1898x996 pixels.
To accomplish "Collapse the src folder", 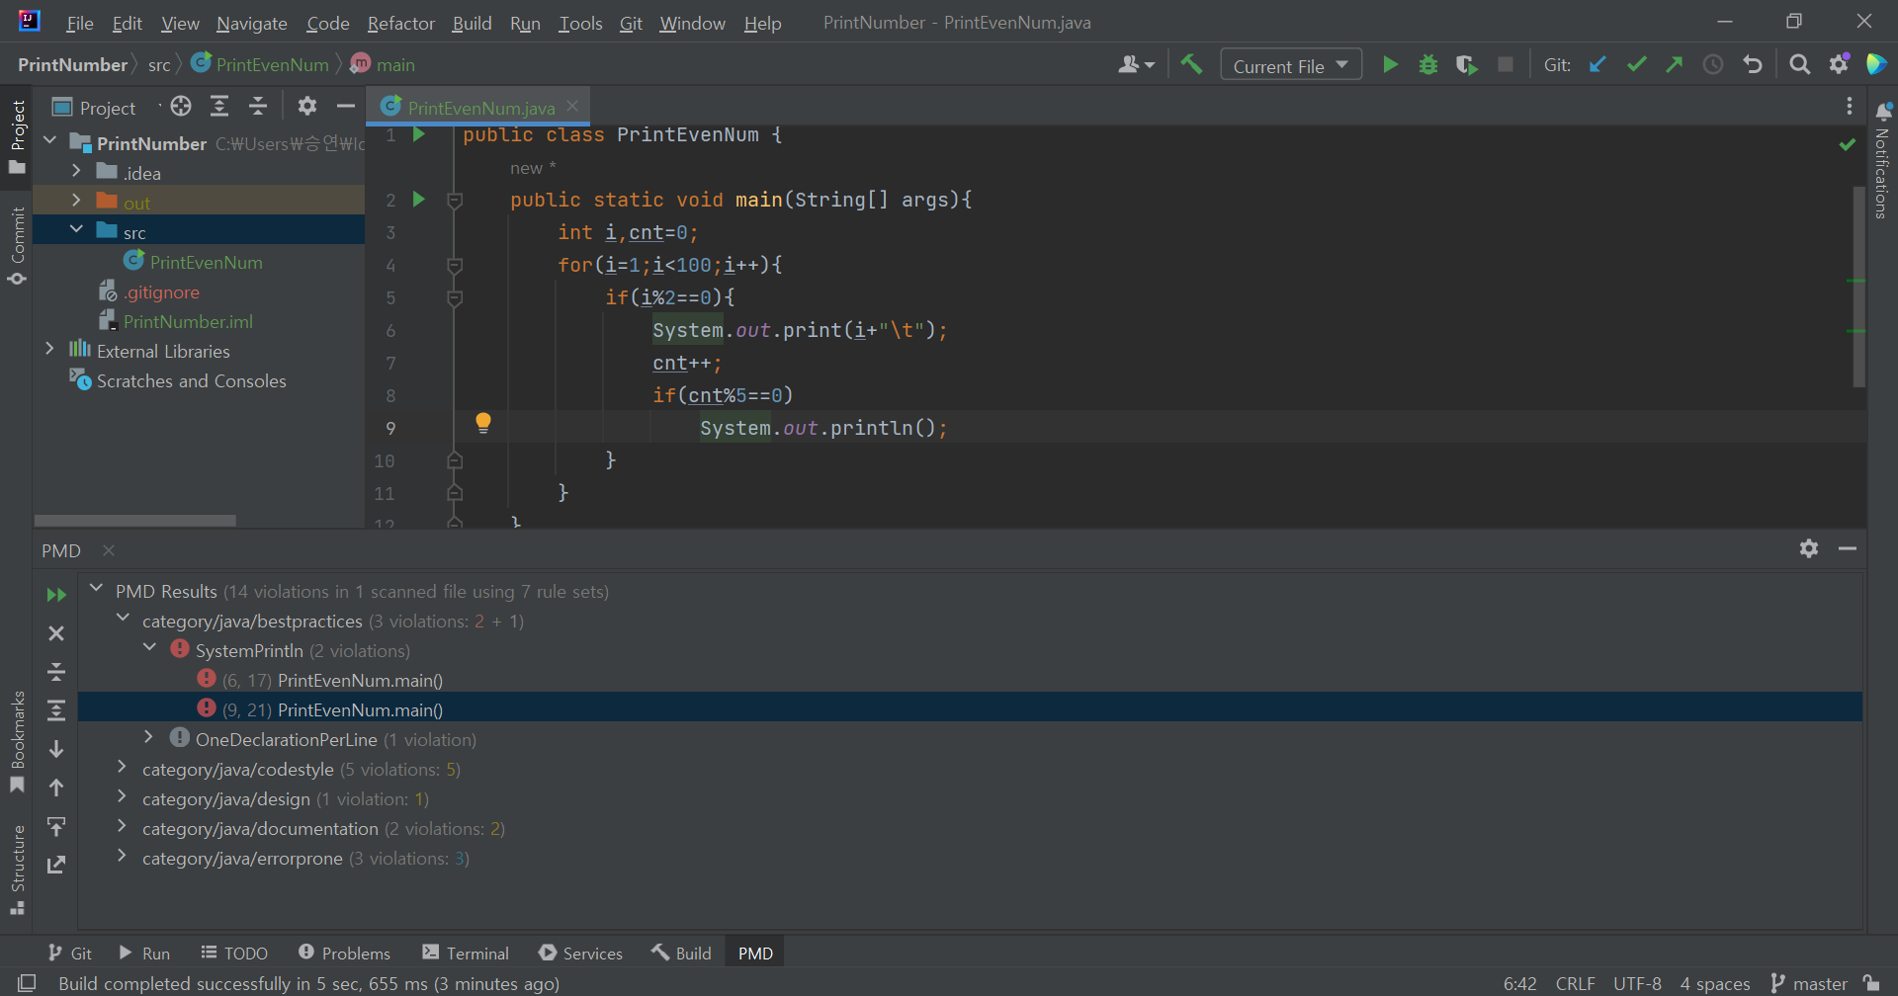I will pos(76,230).
